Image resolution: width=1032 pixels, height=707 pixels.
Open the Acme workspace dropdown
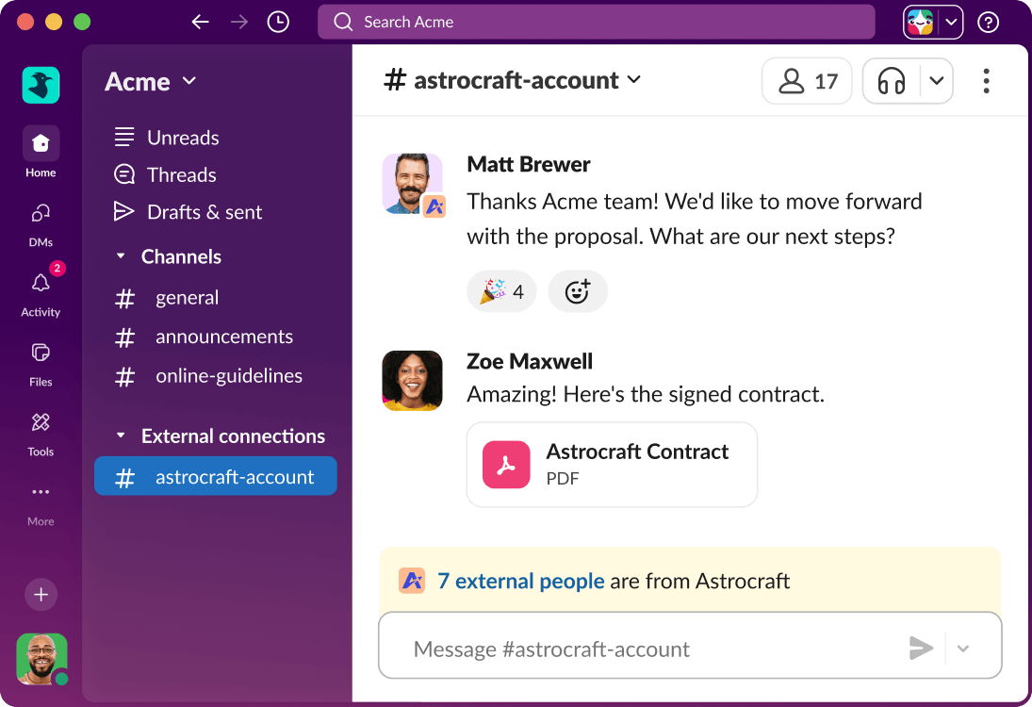149,82
